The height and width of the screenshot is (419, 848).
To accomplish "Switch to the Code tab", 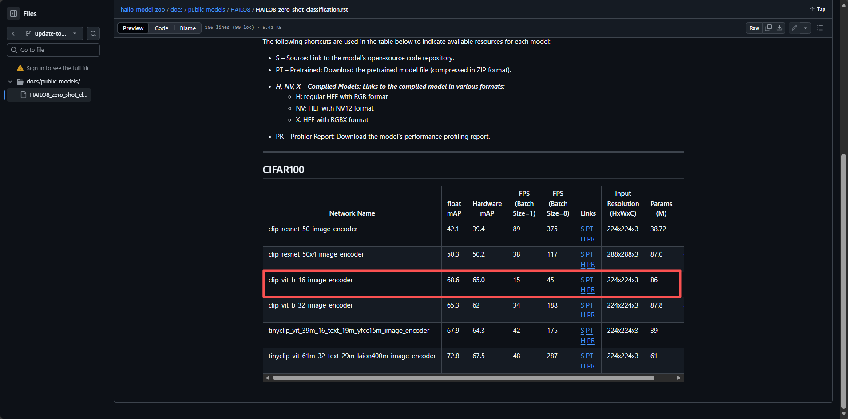I will tap(161, 28).
